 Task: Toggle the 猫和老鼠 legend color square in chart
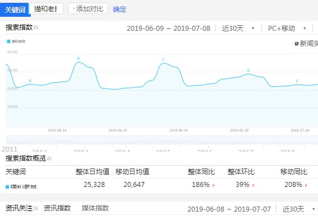click(8, 41)
